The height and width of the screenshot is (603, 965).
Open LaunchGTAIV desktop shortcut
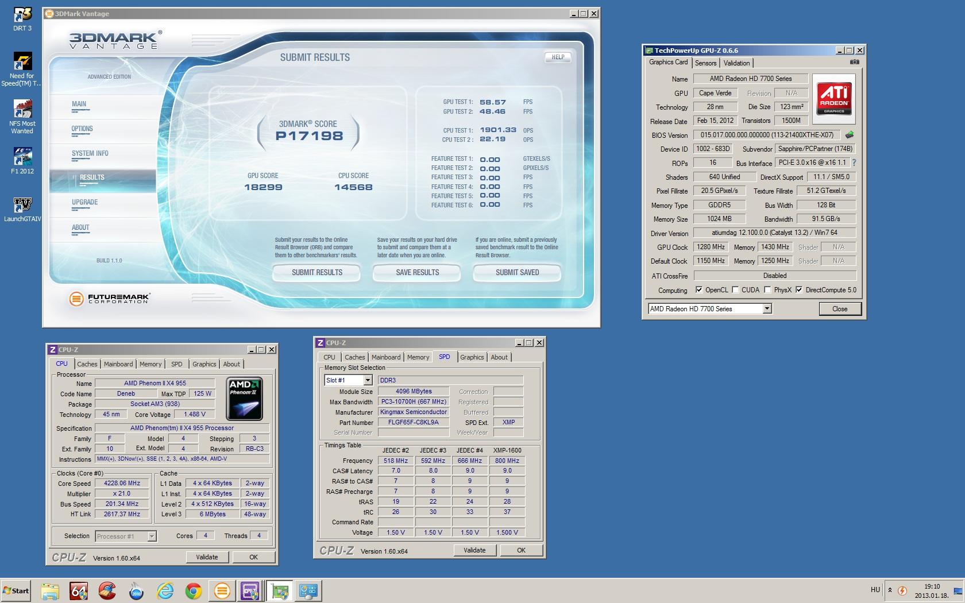coord(22,210)
